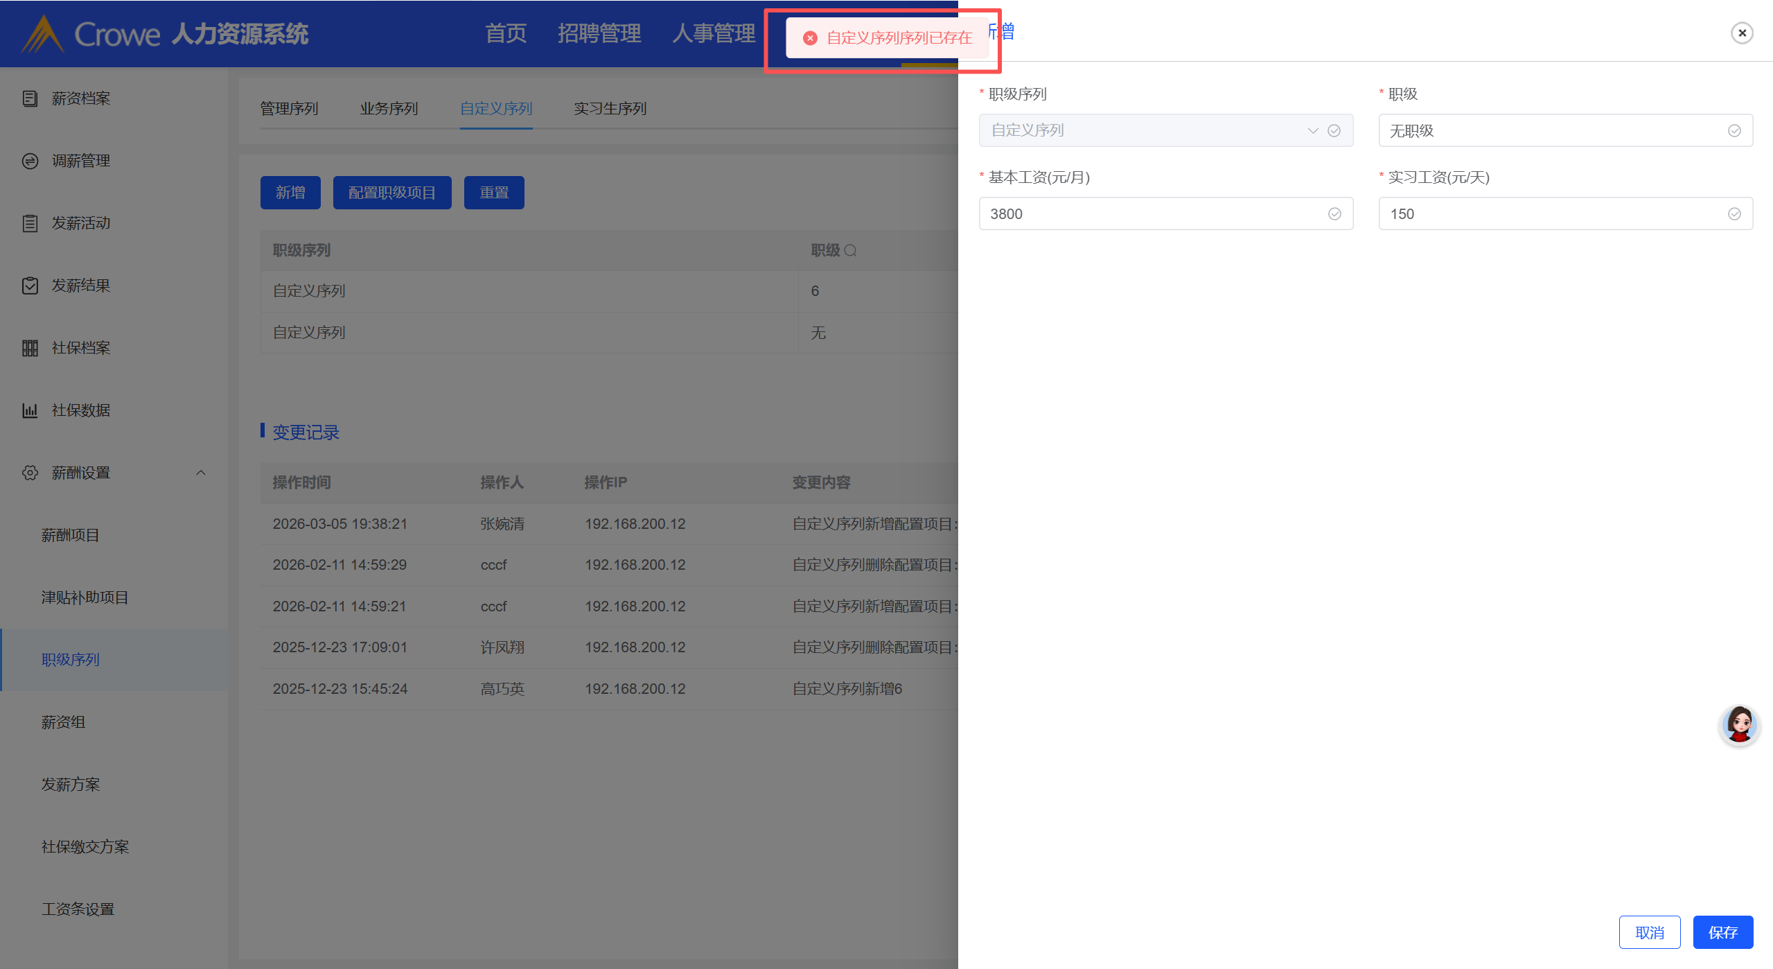Click the search icon beside 职级 column
This screenshot has height=969, width=1773.
tap(851, 251)
